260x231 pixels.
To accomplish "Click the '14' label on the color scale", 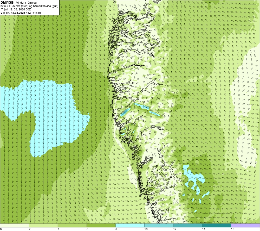I will pyautogui.click(x=204, y=229).
